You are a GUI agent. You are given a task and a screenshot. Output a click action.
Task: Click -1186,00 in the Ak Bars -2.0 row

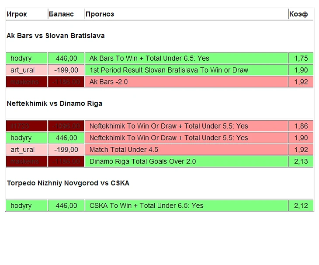coord(66,82)
